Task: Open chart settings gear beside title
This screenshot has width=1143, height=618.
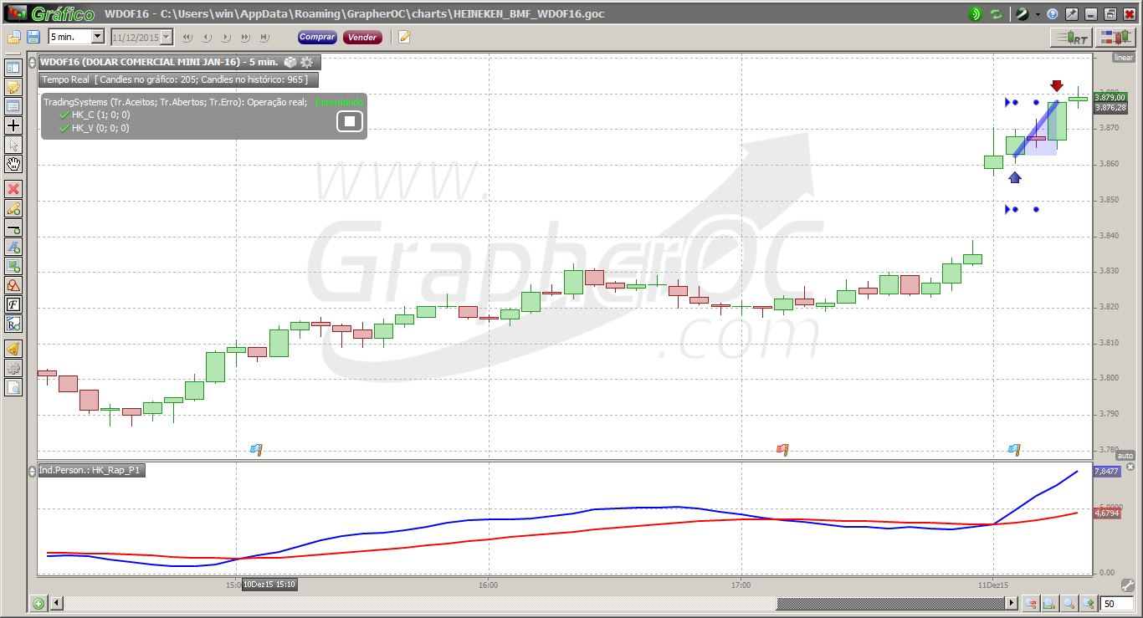Action: (307, 62)
